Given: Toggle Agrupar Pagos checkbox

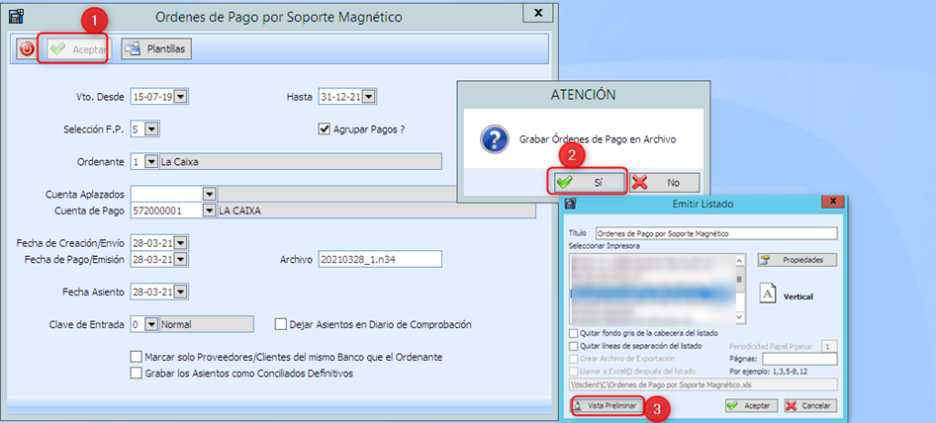Looking at the screenshot, I should pyautogui.click(x=324, y=128).
